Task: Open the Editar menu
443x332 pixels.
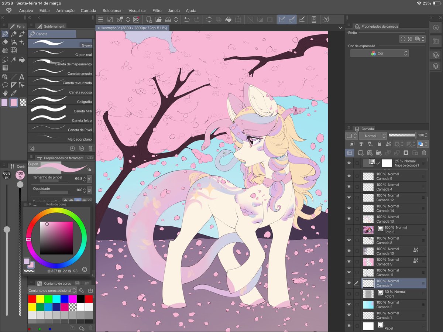Action: (45, 11)
